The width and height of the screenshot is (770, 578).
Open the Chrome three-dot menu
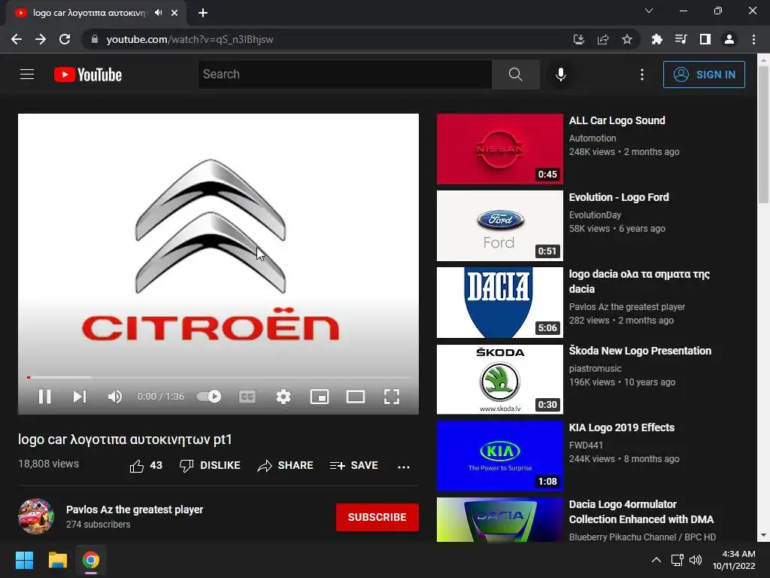pos(753,39)
